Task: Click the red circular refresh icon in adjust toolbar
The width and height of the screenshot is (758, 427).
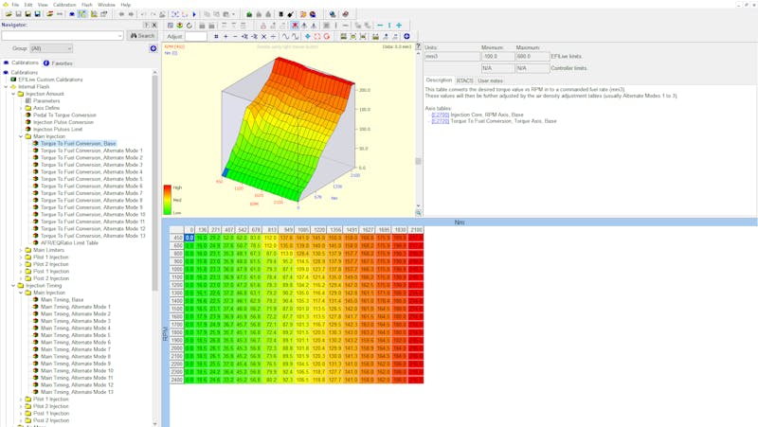Action: tap(327, 36)
